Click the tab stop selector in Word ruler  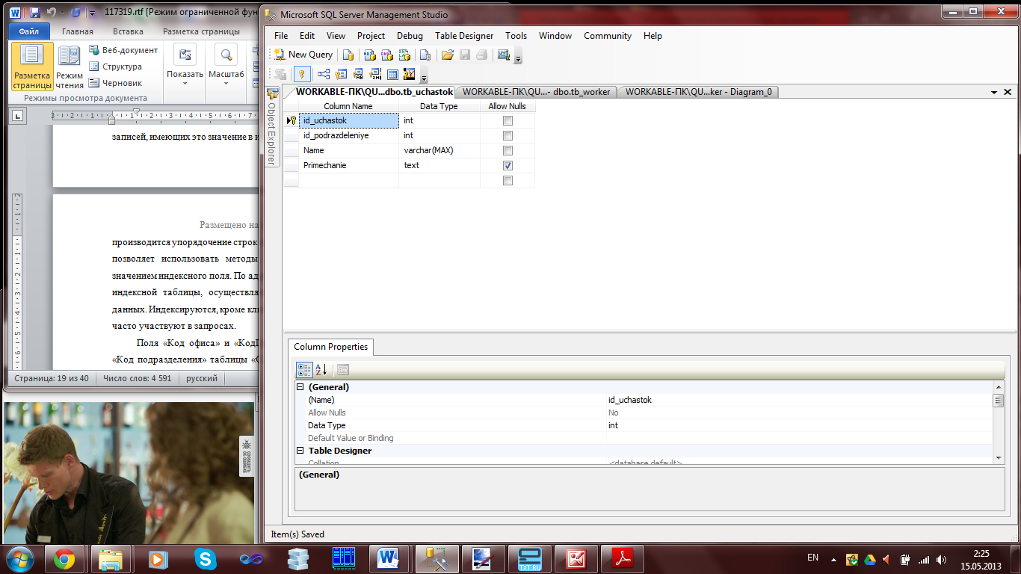(x=18, y=115)
